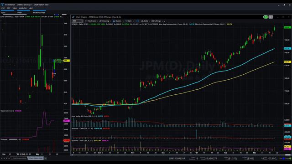Open the FILE menu

[x=3, y=8]
